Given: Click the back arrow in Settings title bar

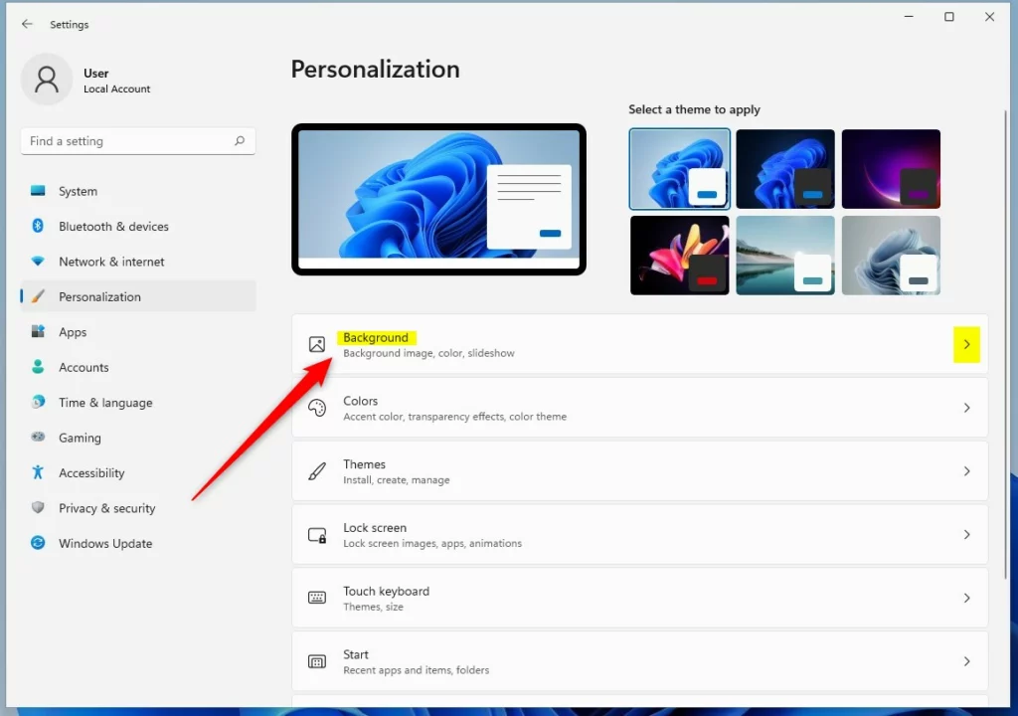Looking at the screenshot, I should (x=27, y=24).
